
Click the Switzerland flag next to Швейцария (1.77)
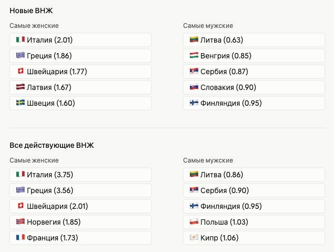pyautogui.click(x=21, y=71)
